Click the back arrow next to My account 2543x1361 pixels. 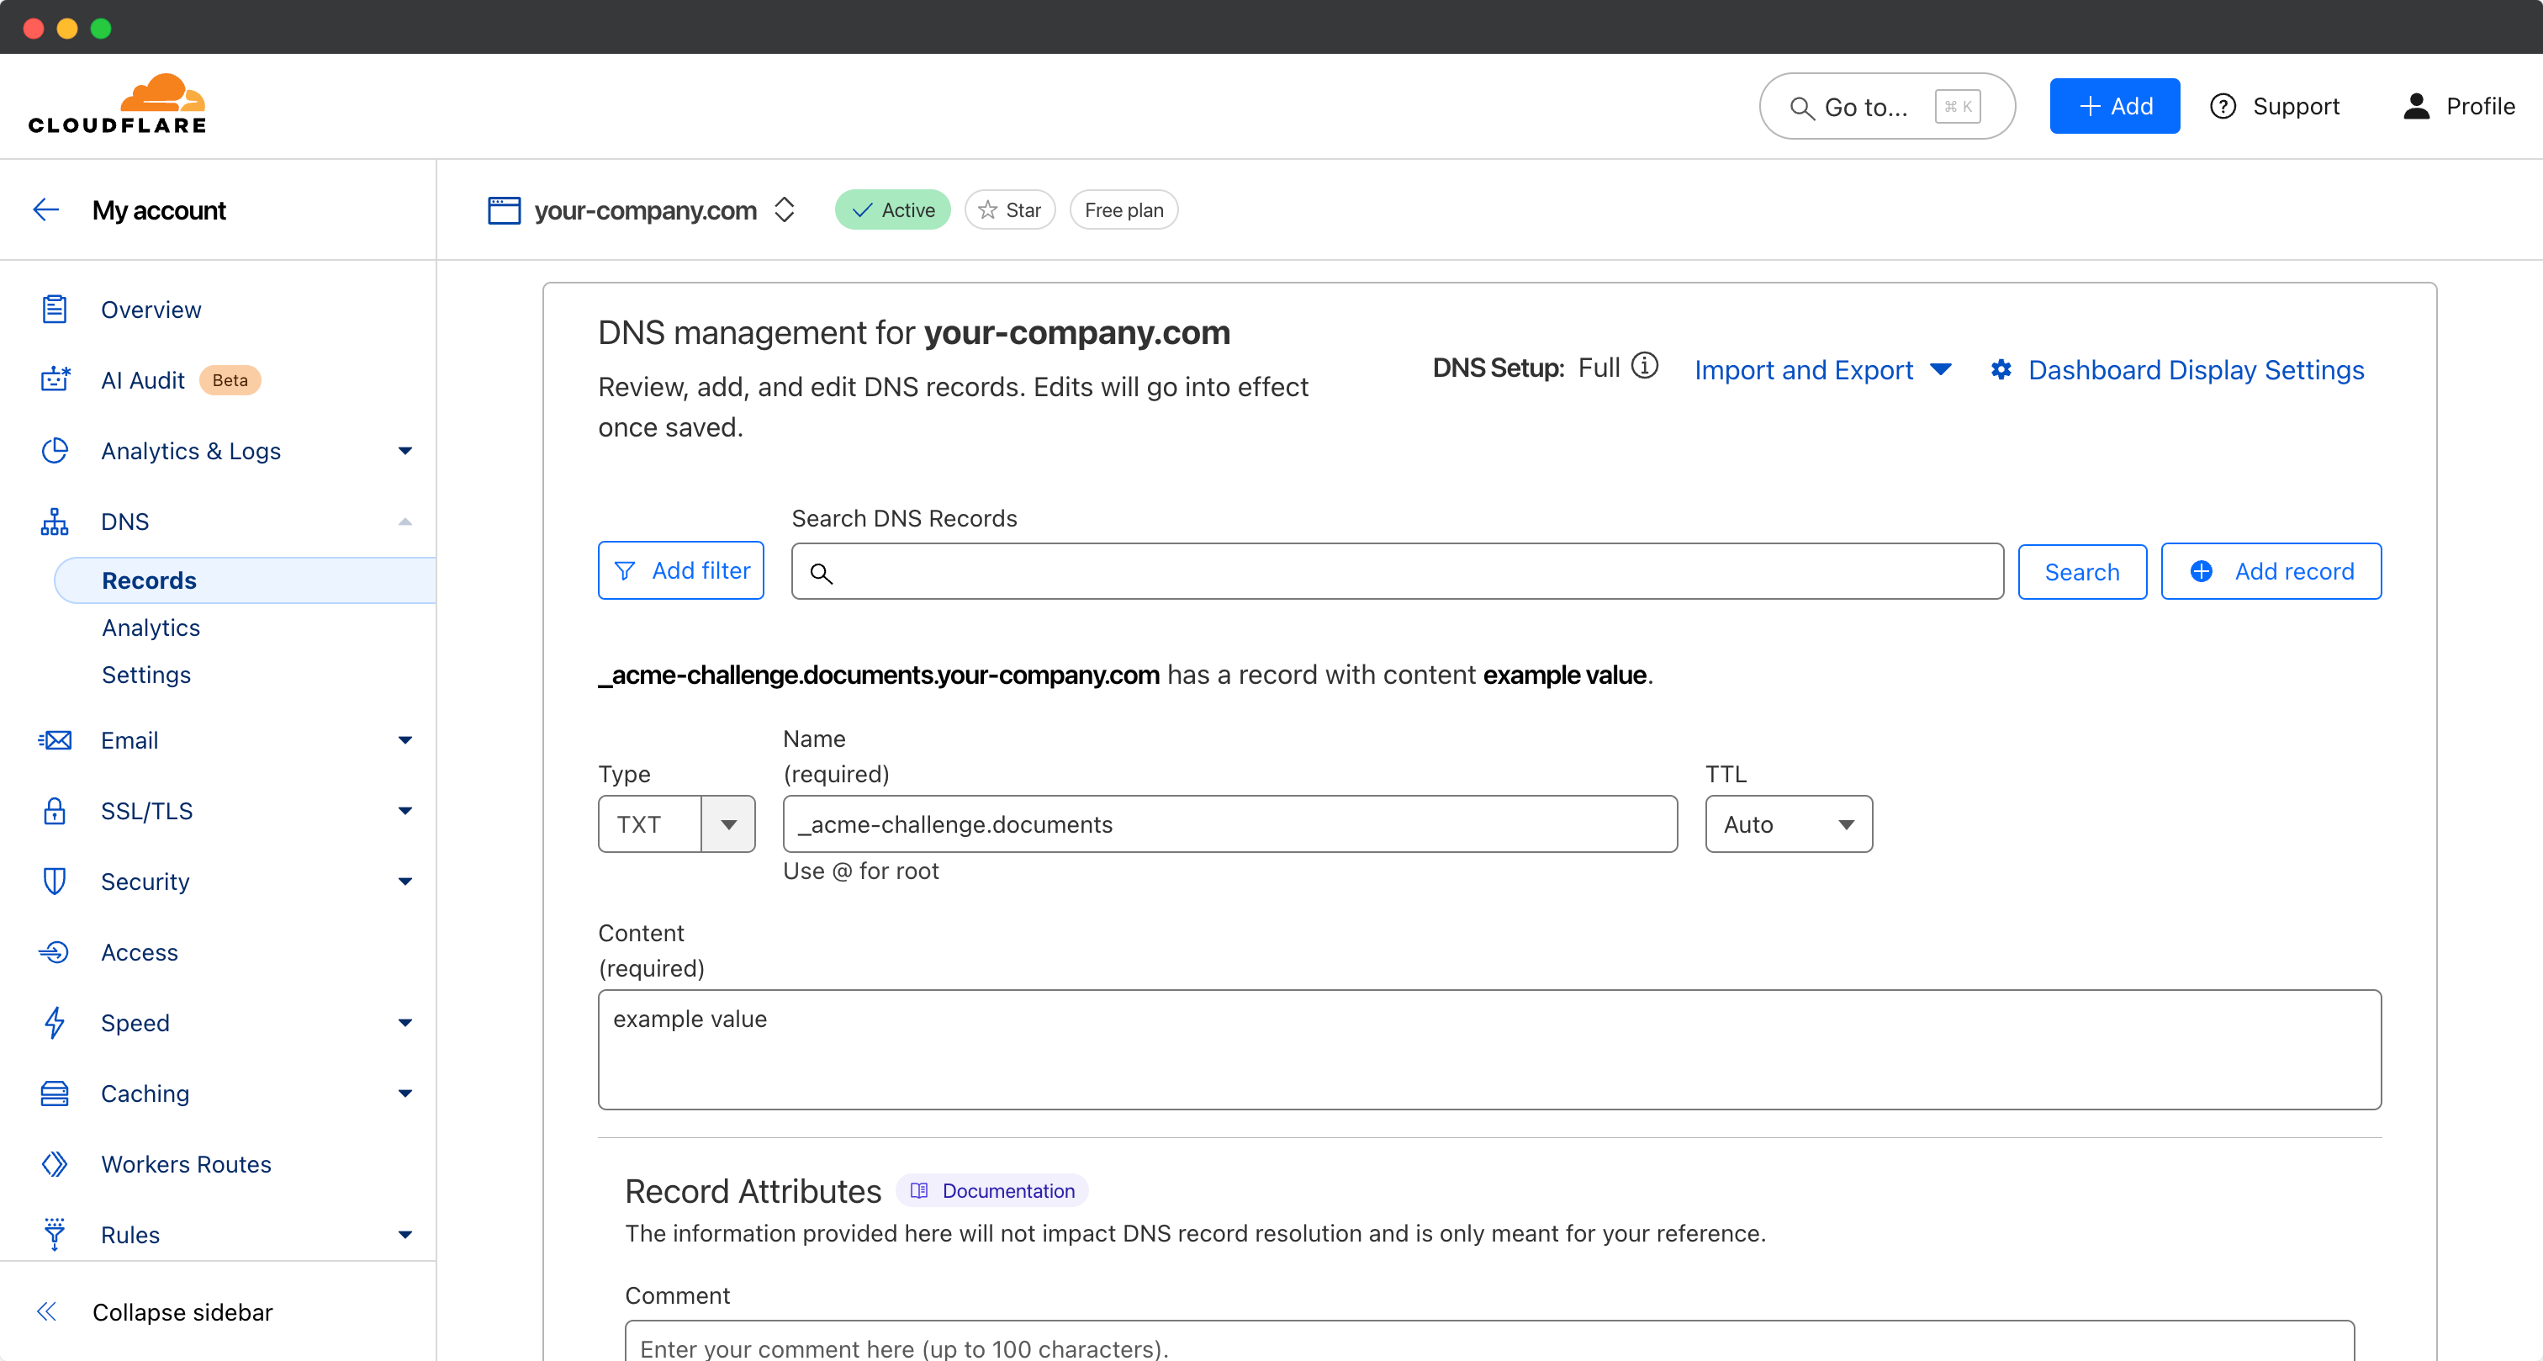coord(46,209)
